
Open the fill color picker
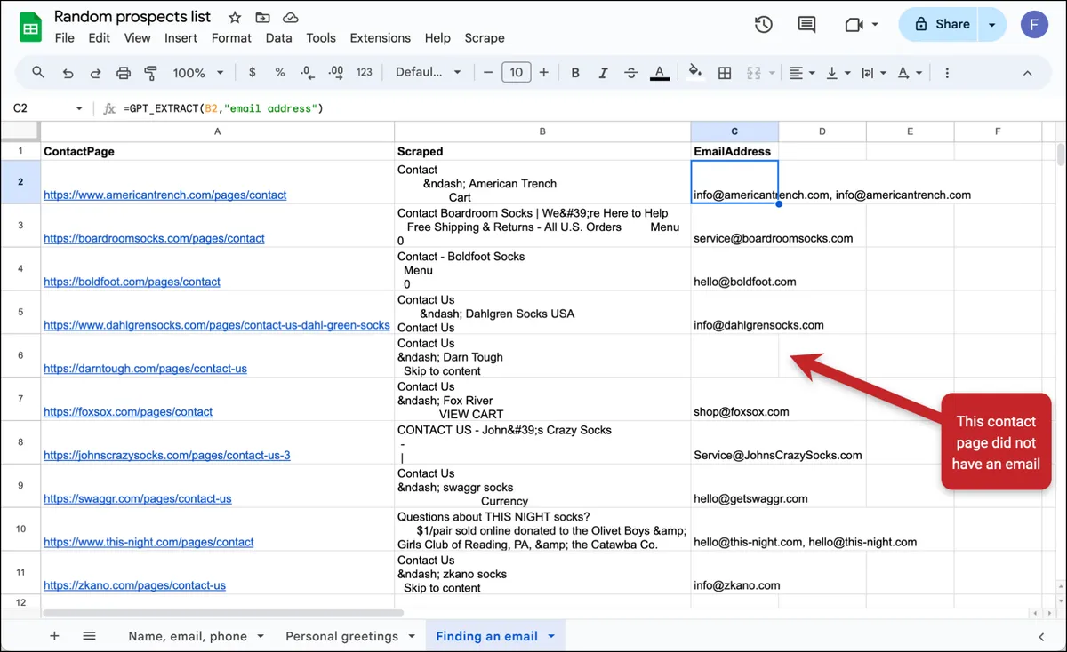coord(696,73)
